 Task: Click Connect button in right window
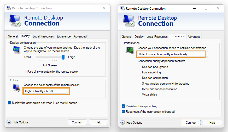[x=191, y=123]
